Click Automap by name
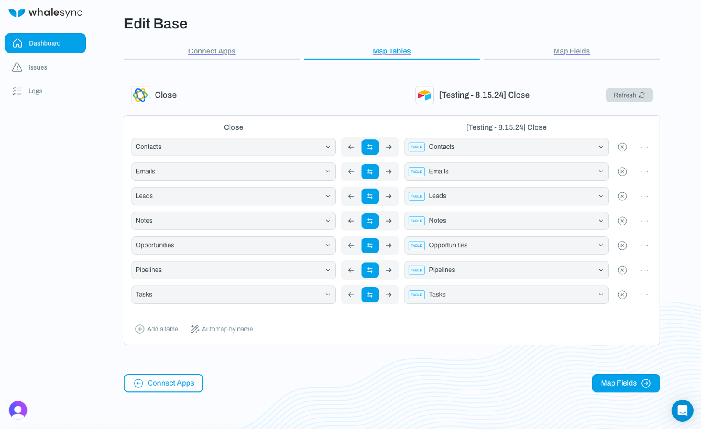Viewport: 701px width, 429px height. pos(222,329)
